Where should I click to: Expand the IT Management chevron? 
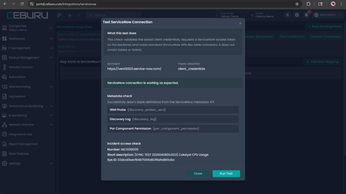pos(51,48)
